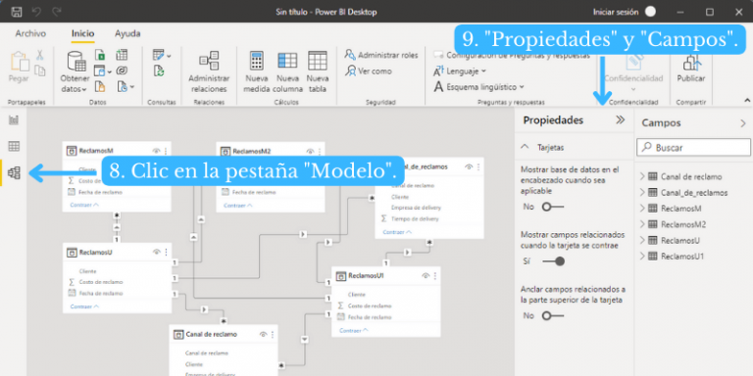Image resolution: width=753 pixels, height=376 pixels.
Task: Open the Archivo menu
Action: [x=30, y=33]
